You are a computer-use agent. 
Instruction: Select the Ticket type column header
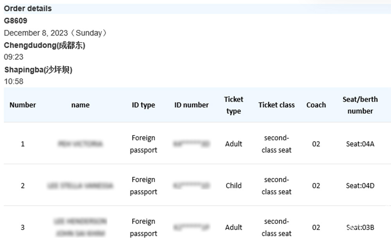tap(233, 105)
